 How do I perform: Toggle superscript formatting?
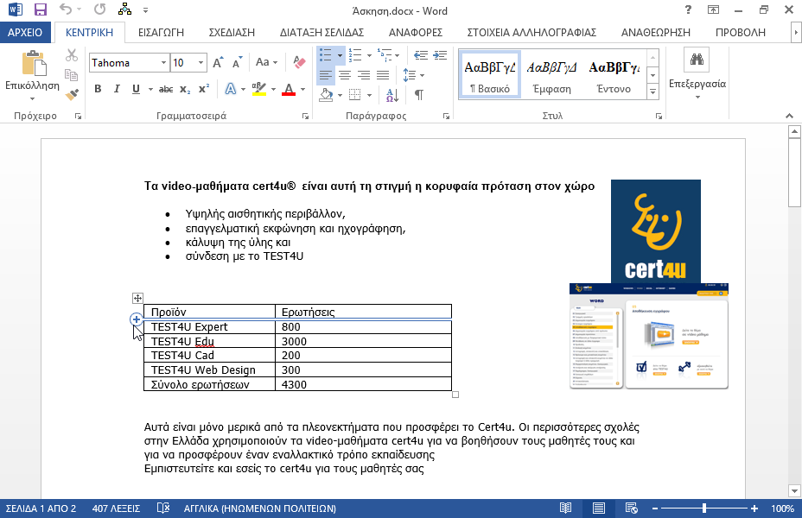204,89
